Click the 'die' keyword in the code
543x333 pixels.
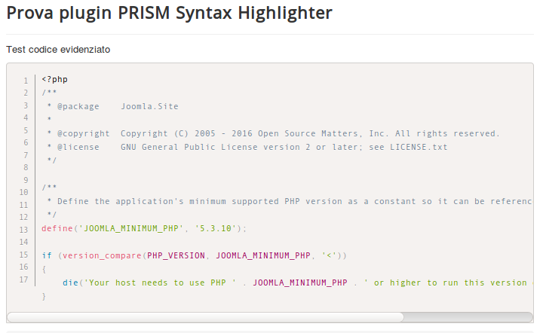click(70, 283)
